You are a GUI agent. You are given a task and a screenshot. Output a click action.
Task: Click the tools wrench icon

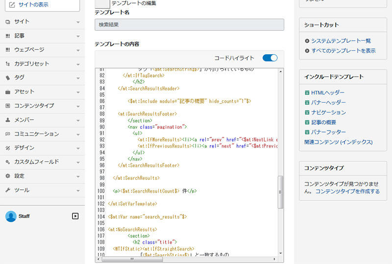[x=8, y=190]
